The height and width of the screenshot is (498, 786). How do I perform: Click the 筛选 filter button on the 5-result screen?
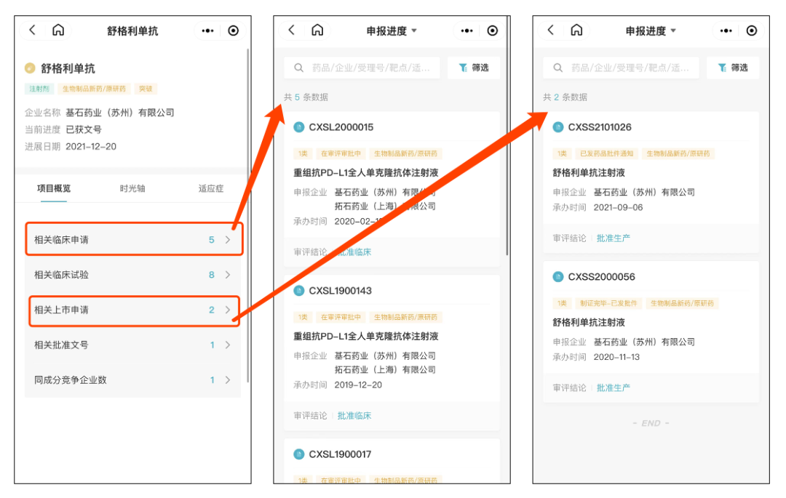(x=474, y=68)
